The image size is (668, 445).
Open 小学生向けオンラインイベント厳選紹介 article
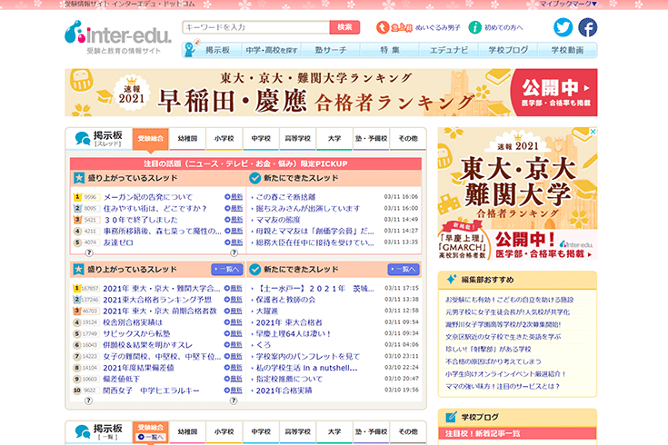[x=505, y=374]
